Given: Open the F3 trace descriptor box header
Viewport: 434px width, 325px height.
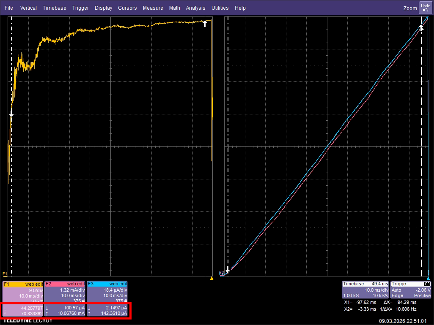Looking at the screenshot, I should [x=107, y=284].
